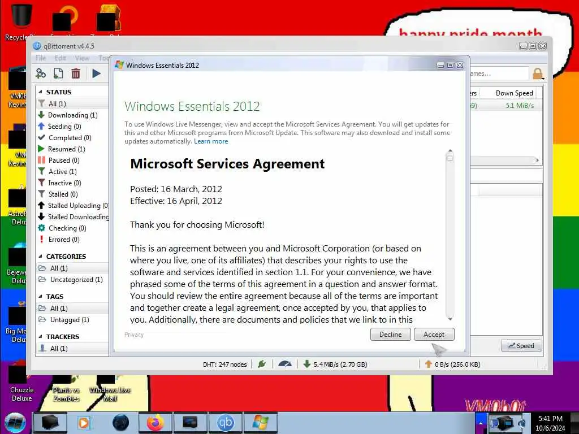The height and width of the screenshot is (434, 579).
Task: Open the Privacy link in installer
Action: click(x=134, y=335)
